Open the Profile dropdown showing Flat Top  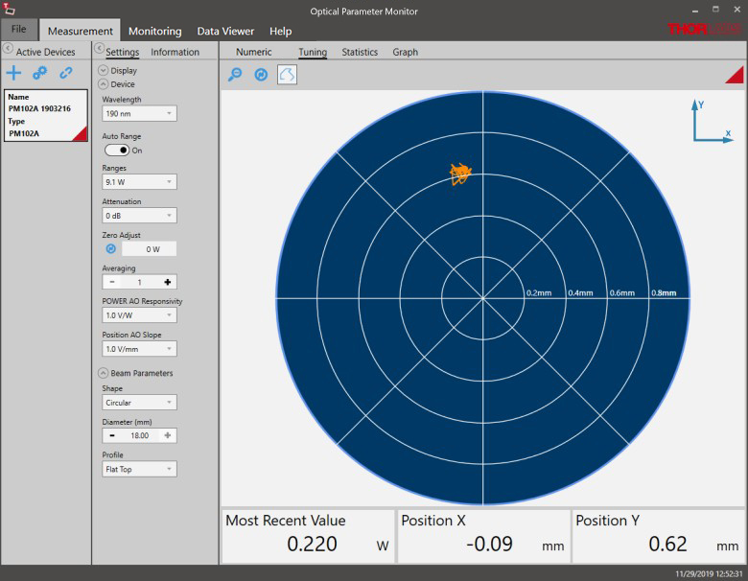pyautogui.click(x=139, y=469)
